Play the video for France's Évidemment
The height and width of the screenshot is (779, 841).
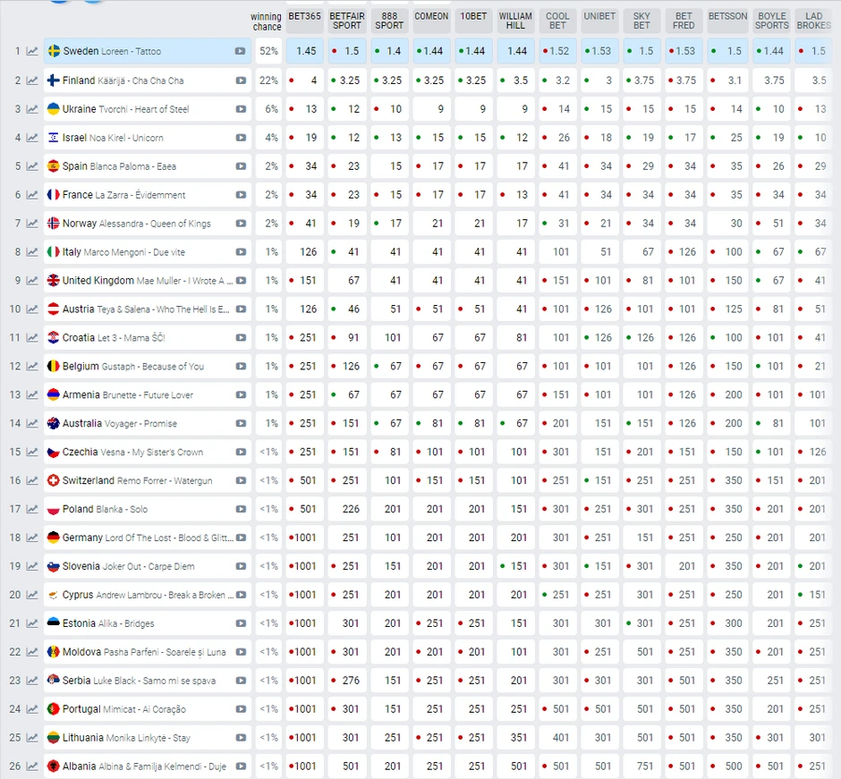coord(241,195)
